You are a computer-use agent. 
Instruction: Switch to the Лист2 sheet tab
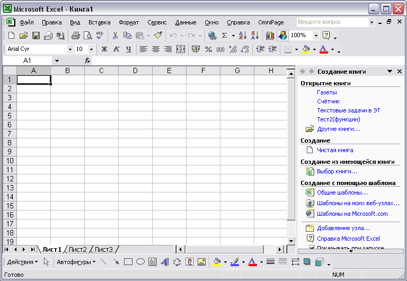tap(77, 250)
